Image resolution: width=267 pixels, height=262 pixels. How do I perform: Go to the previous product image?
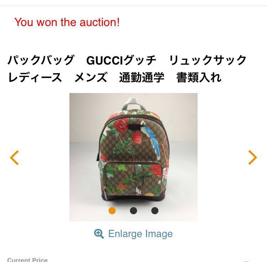click(x=14, y=158)
